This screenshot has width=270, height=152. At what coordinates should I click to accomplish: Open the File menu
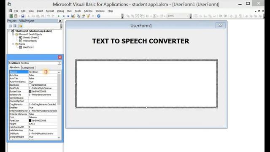pyautogui.click(x=16, y=11)
